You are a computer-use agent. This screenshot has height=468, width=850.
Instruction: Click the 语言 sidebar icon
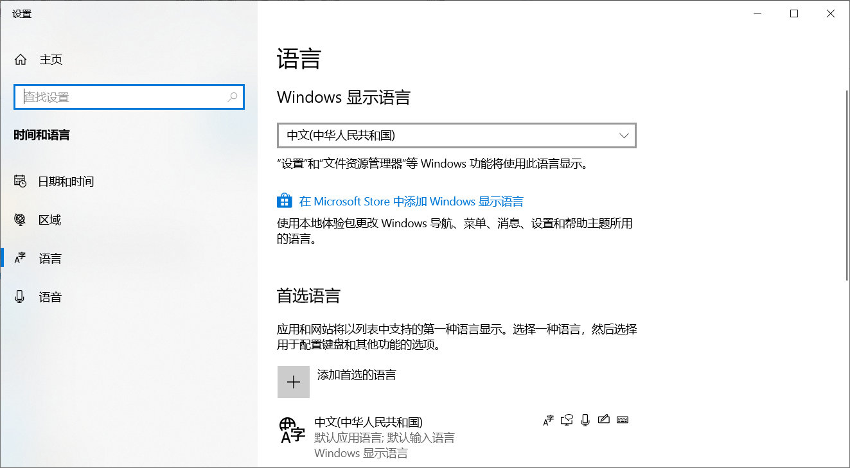(x=19, y=258)
